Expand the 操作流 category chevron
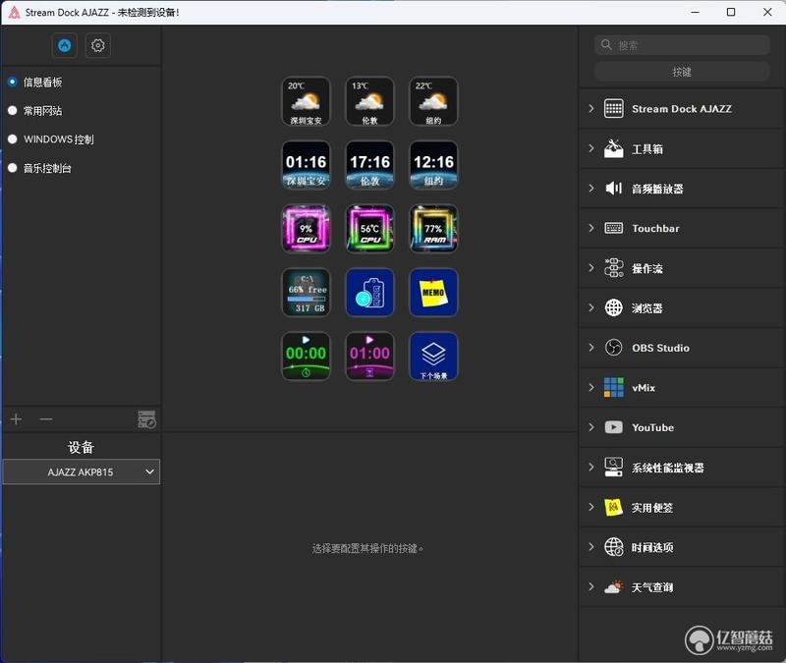 (x=591, y=267)
